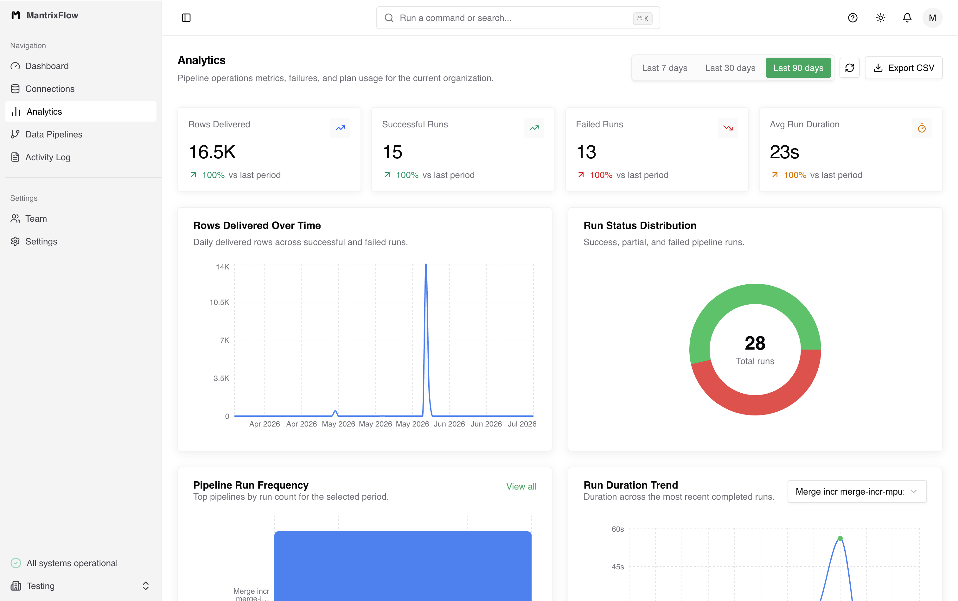Click the Data Pipelines branch icon
The height and width of the screenshot is (601, 958).
pyautogui.click(x=15, y=134)
